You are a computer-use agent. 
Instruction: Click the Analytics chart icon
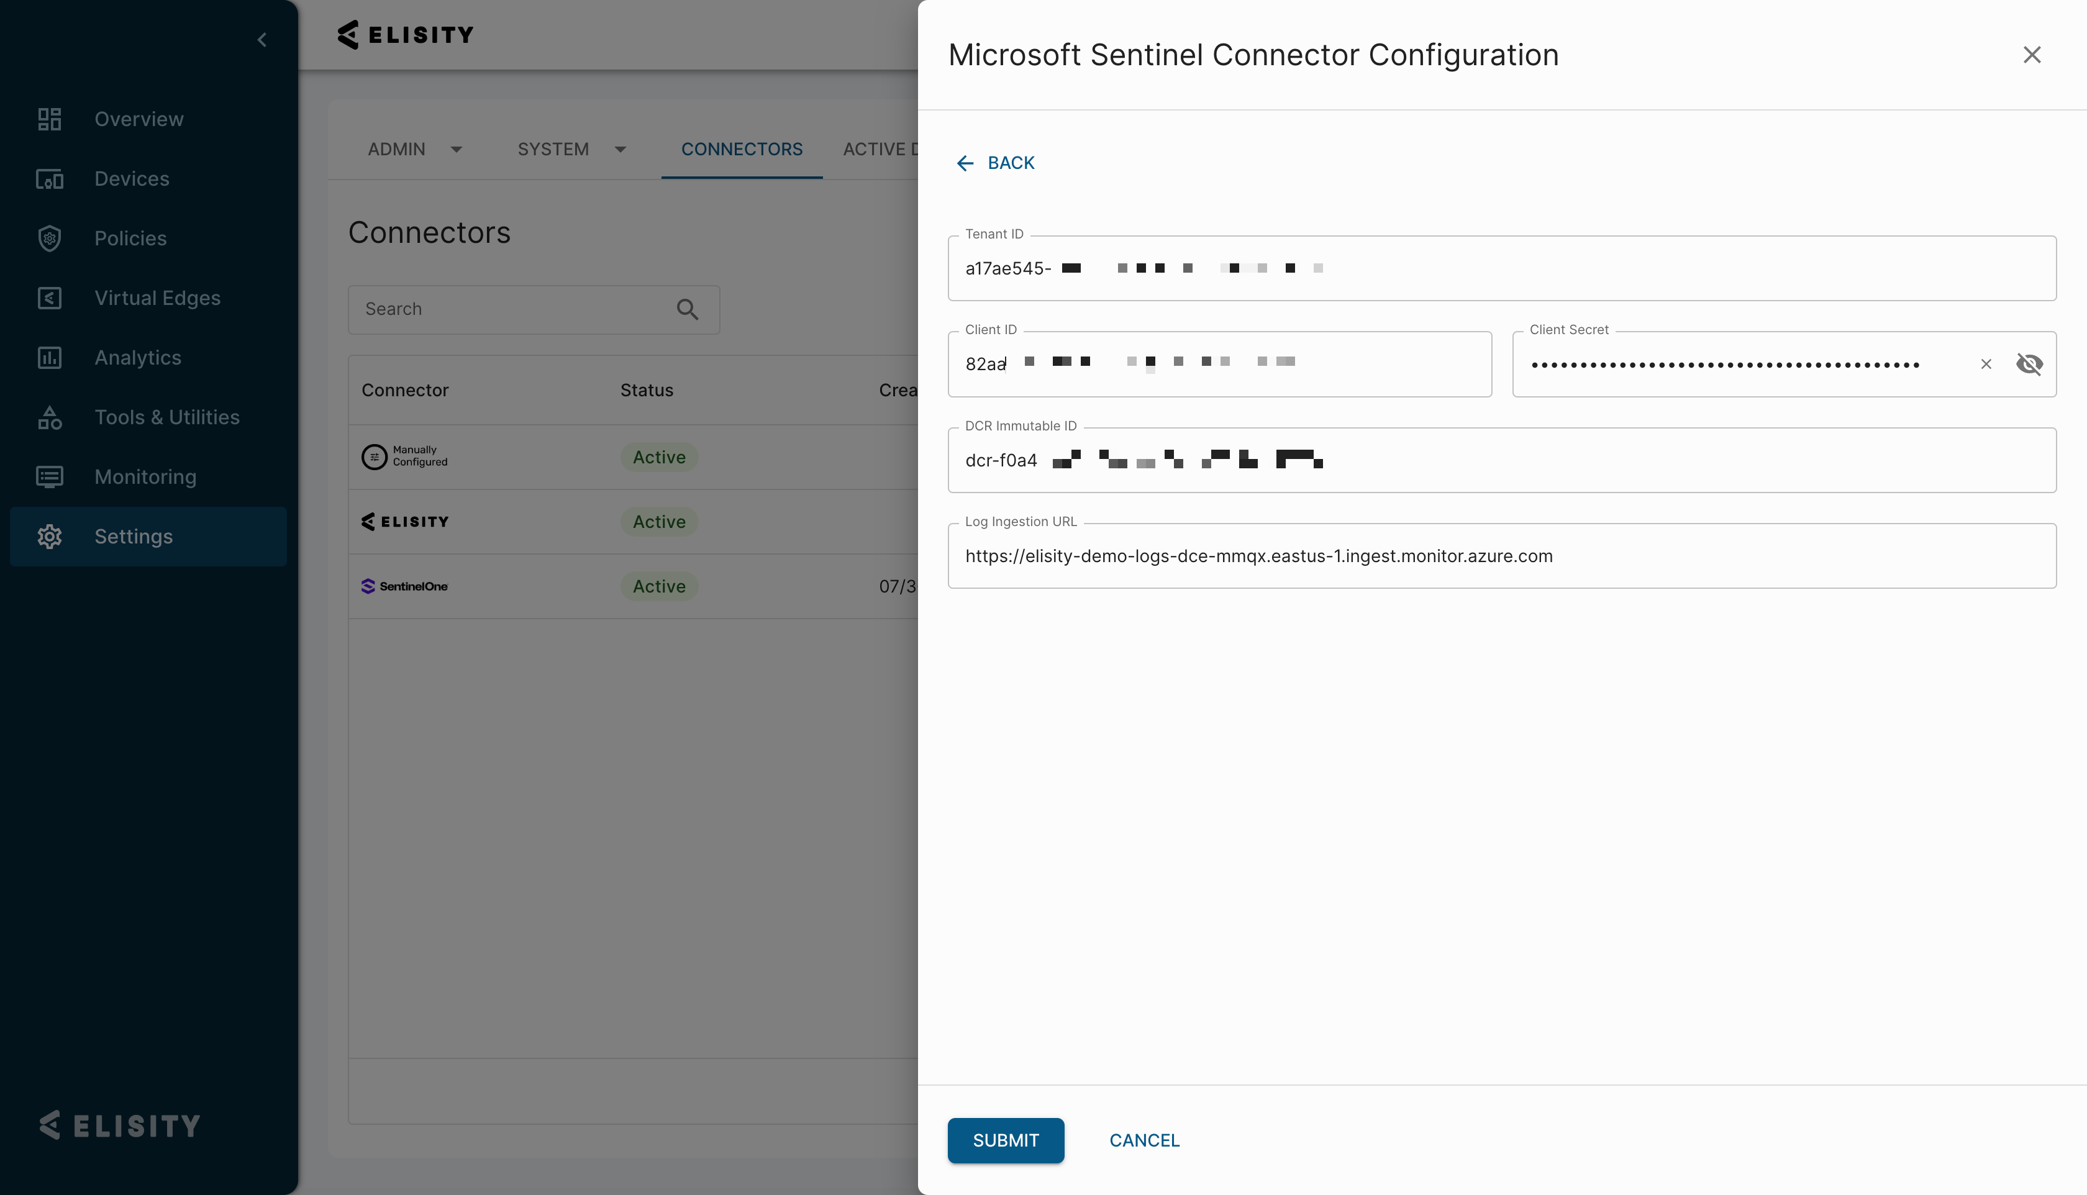(49, 358)
